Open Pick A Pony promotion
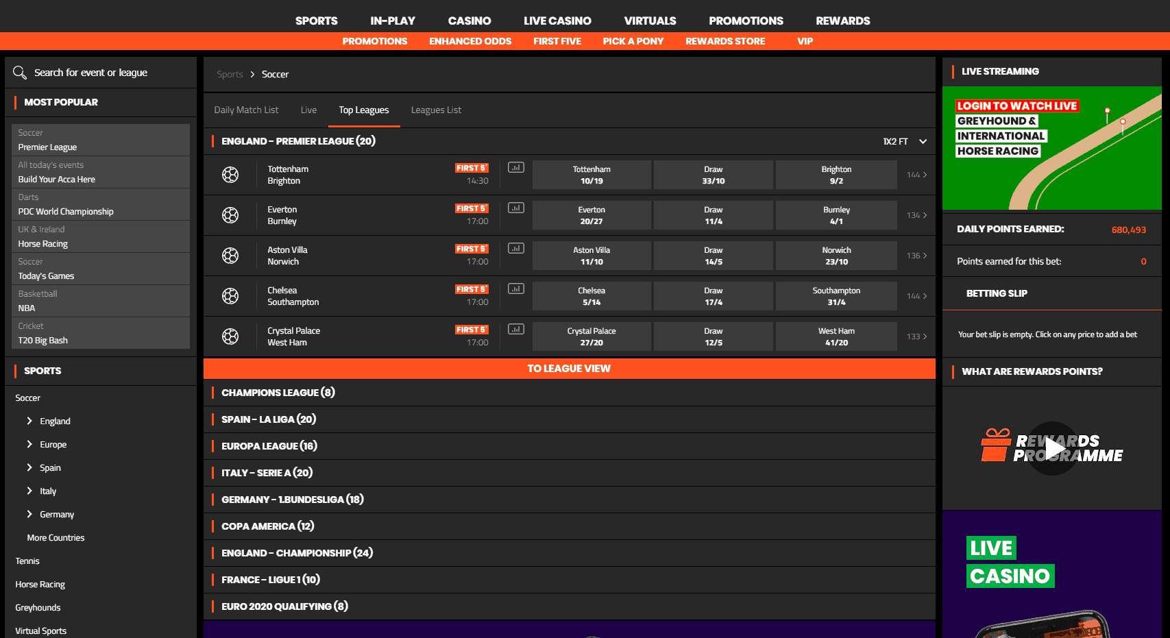Viewport: 1170px width, 638px height. coord(633,41)
